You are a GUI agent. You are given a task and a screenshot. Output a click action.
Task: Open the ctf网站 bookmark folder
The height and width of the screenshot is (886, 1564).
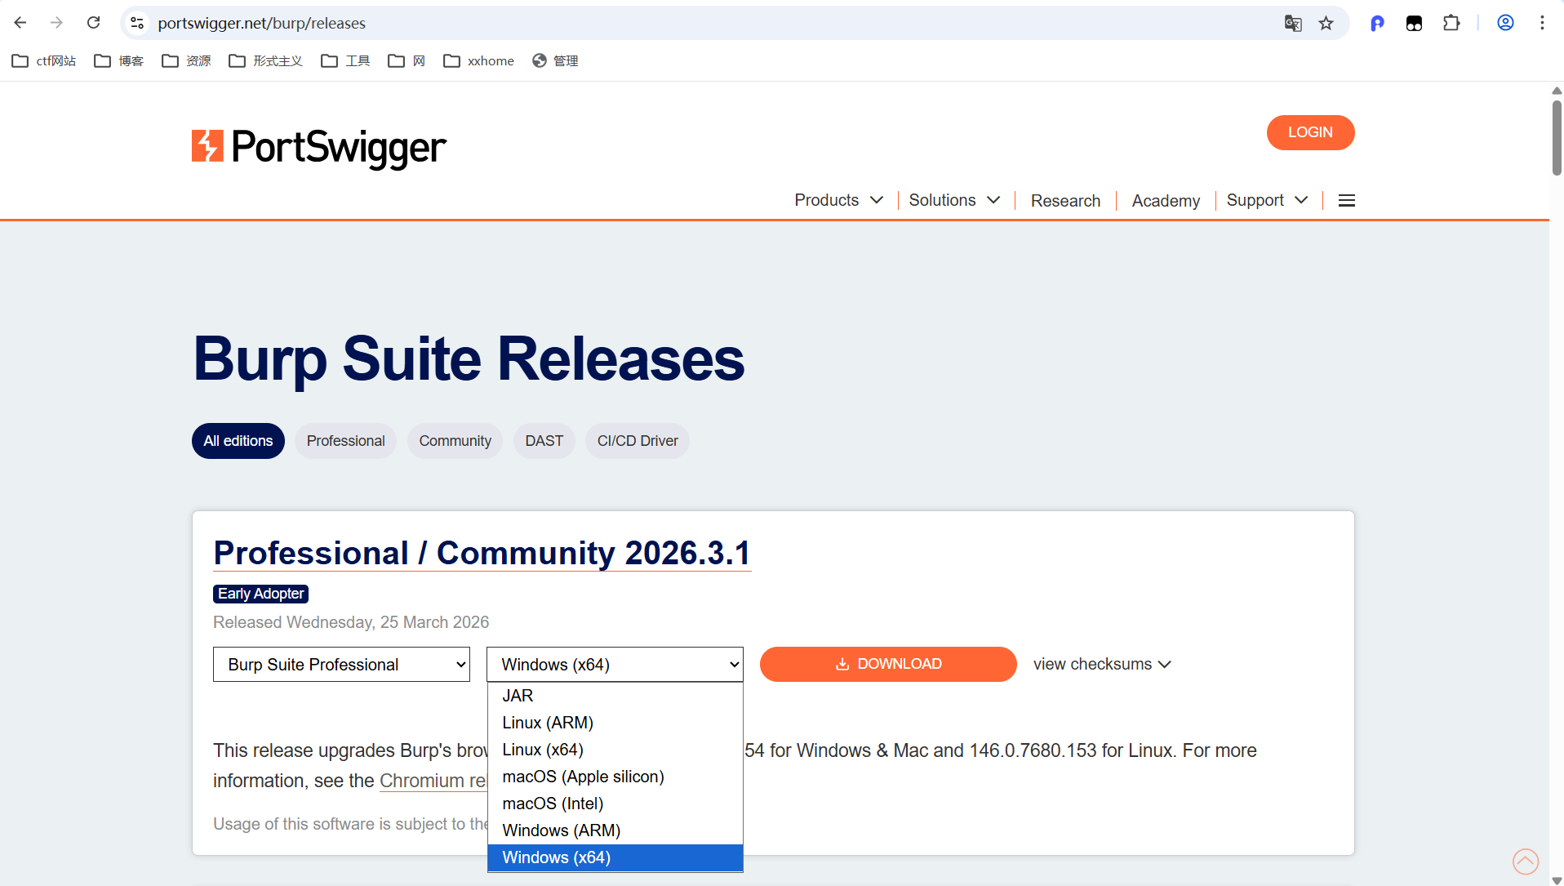44,61
